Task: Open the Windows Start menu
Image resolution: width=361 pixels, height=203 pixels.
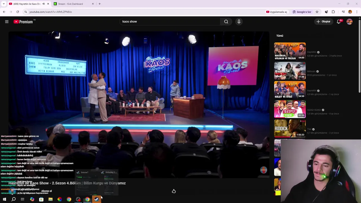Action: (4, 199)
